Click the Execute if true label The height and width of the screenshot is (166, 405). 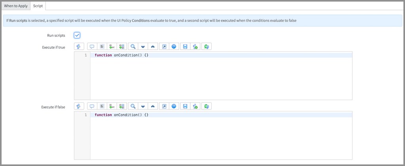click(x=54, y=47)
